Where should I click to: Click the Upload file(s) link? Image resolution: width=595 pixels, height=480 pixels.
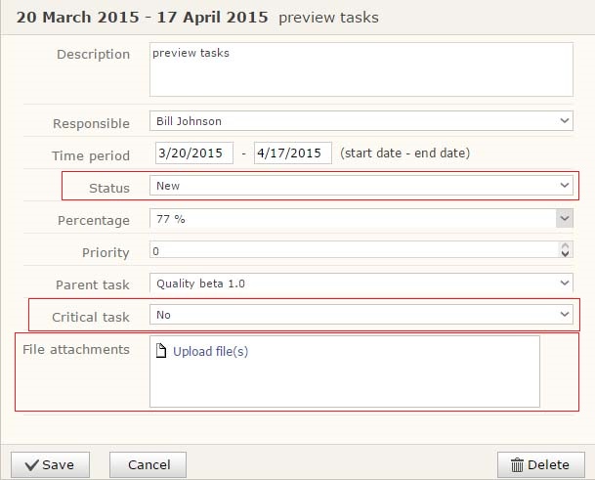pyautogui.click(x=210, y=352)
